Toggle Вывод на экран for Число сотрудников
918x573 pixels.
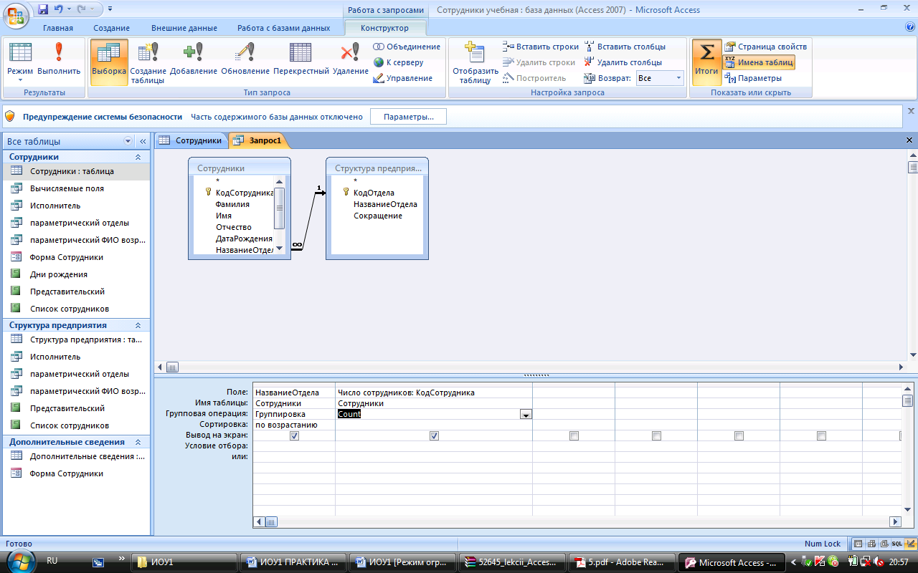pos(434,435)
